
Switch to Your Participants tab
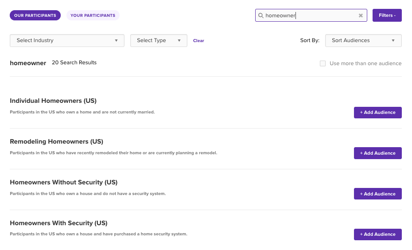[93, 15]
